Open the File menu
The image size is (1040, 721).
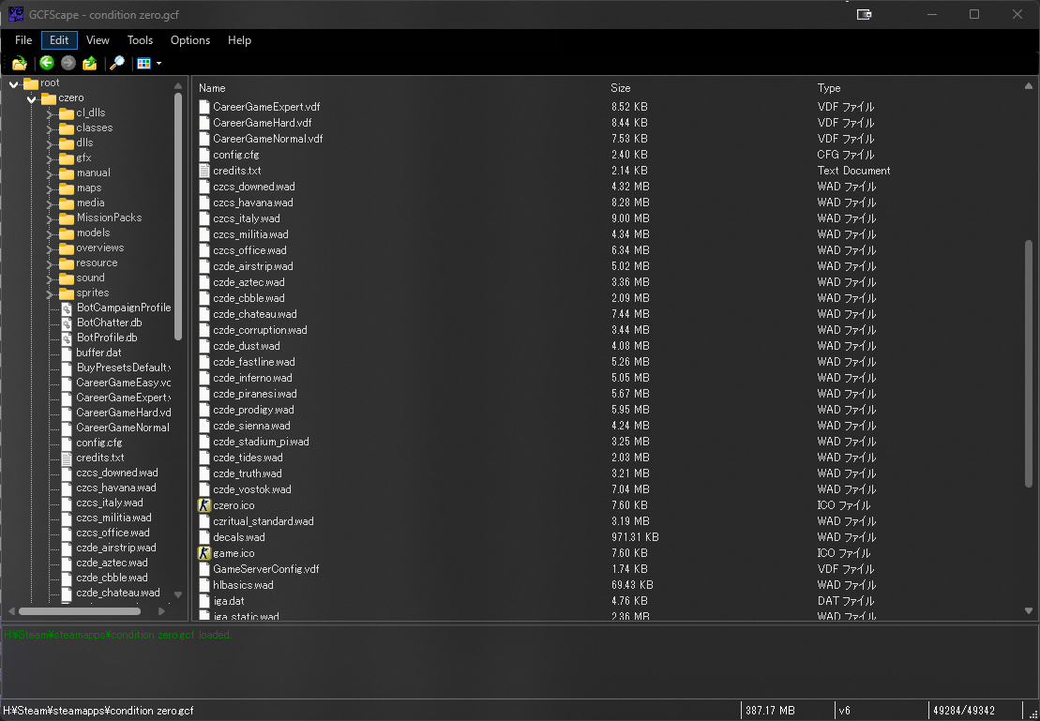pyautogui.click(x=23, y=40)
